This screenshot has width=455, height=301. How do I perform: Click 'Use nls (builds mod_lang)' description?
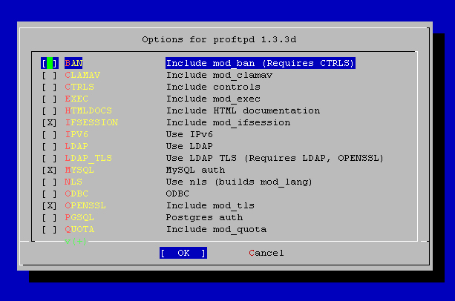[x=239, y=182]
